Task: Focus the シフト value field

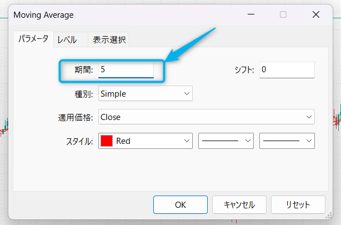Action: (287, 70)
